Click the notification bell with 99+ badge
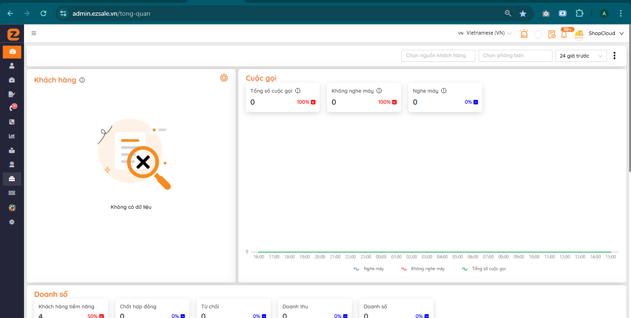 click(564, 34)
